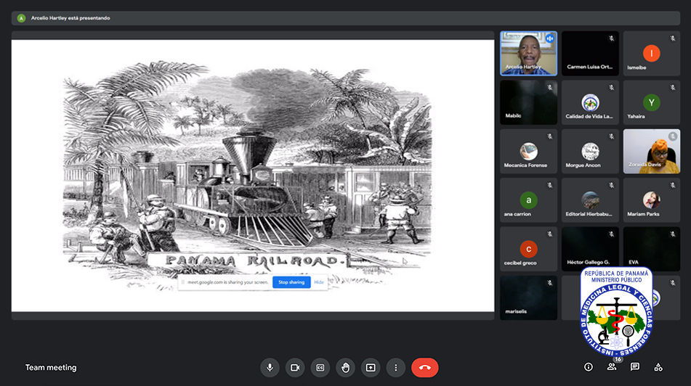Click the presenter avatar in banner
The image size is (691, 386).
[x=21, y=18]
